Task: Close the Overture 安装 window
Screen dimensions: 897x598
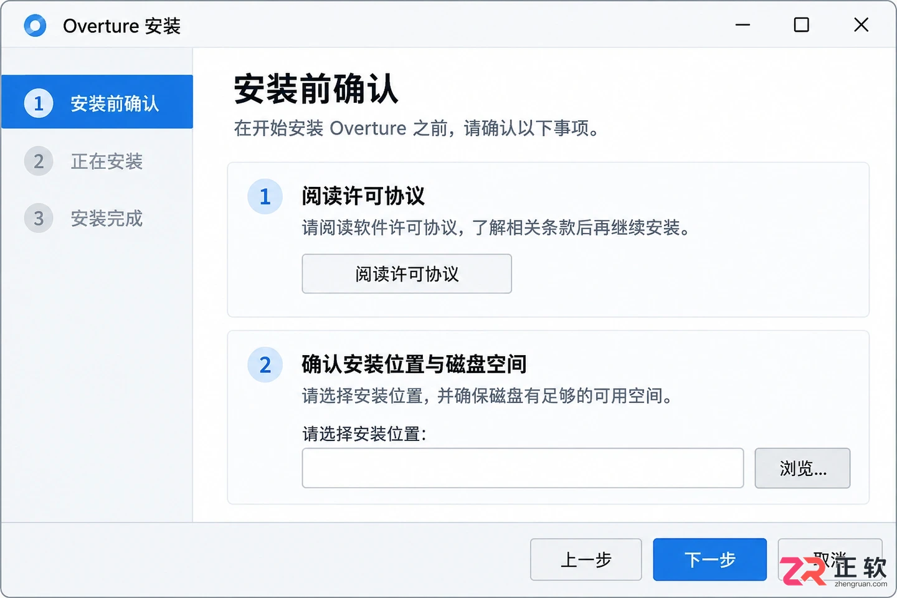Action: pos(861,25)
